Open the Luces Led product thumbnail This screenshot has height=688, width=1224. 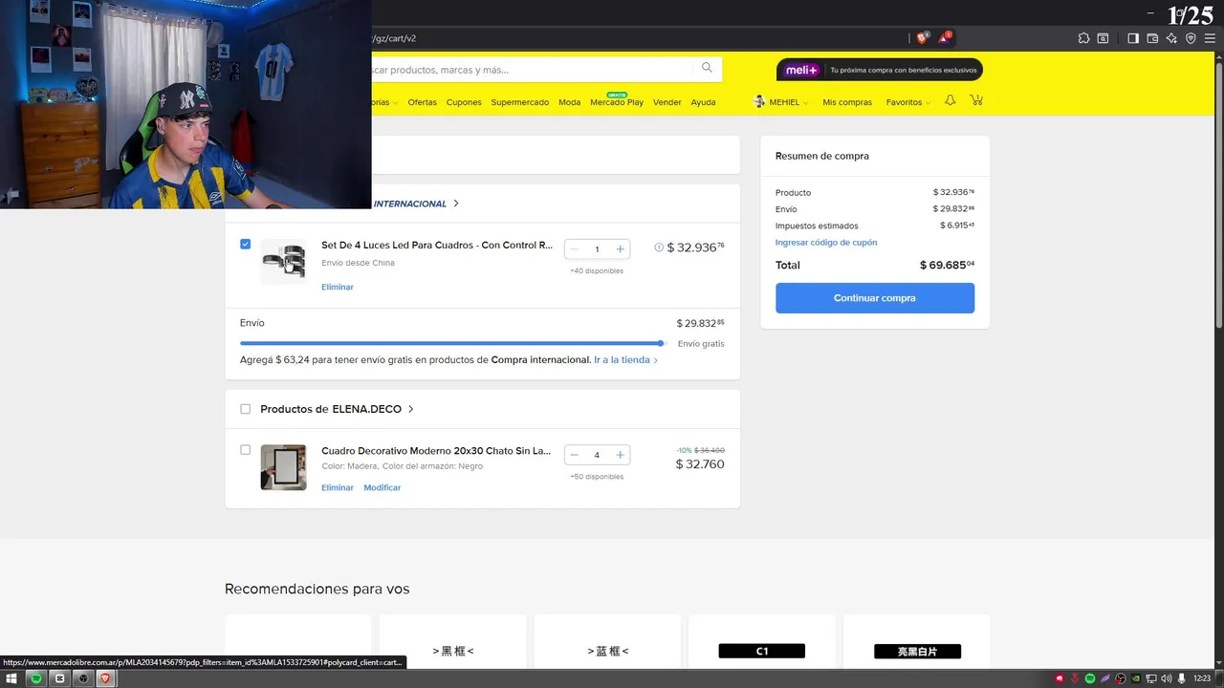(x=283, y=261)
